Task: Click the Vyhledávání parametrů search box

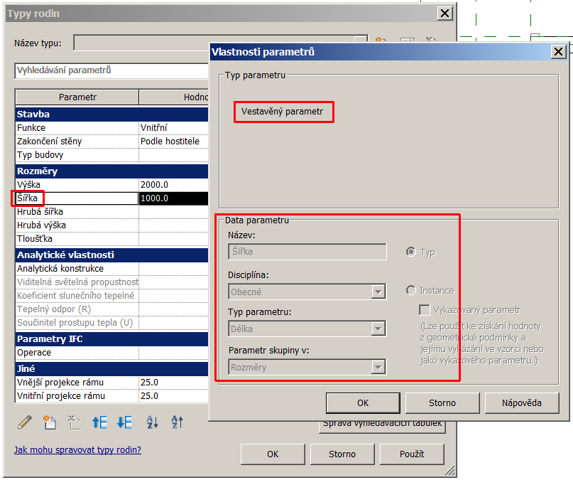Action: (111, 70)
